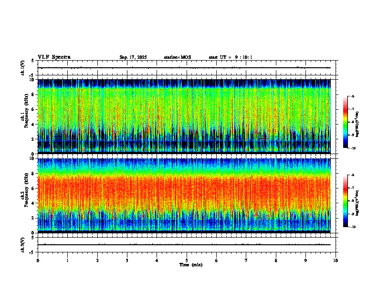Screen dimensions: 378x292
Task: Select the date text "Sep. 17, 2025"
Action: 133,57
